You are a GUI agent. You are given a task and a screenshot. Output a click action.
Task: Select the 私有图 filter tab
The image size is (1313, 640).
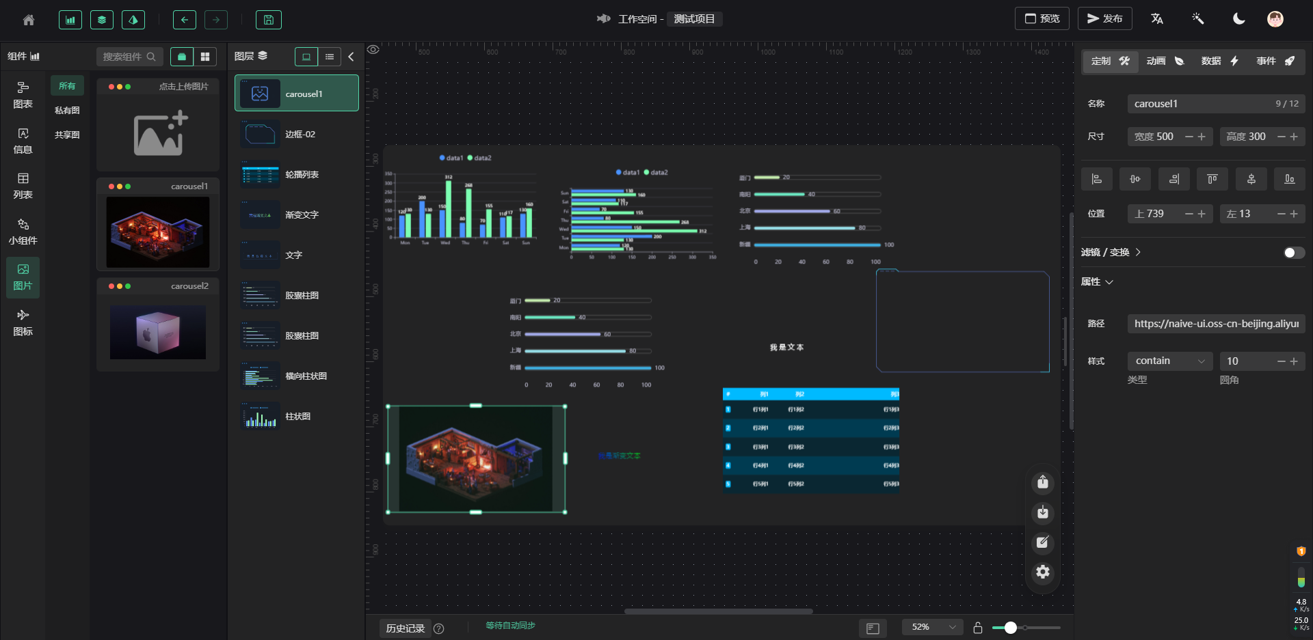(67, 110)
